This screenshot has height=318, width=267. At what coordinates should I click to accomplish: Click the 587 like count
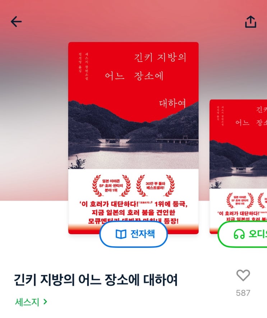pyautogui.click(x=243, y=293)
